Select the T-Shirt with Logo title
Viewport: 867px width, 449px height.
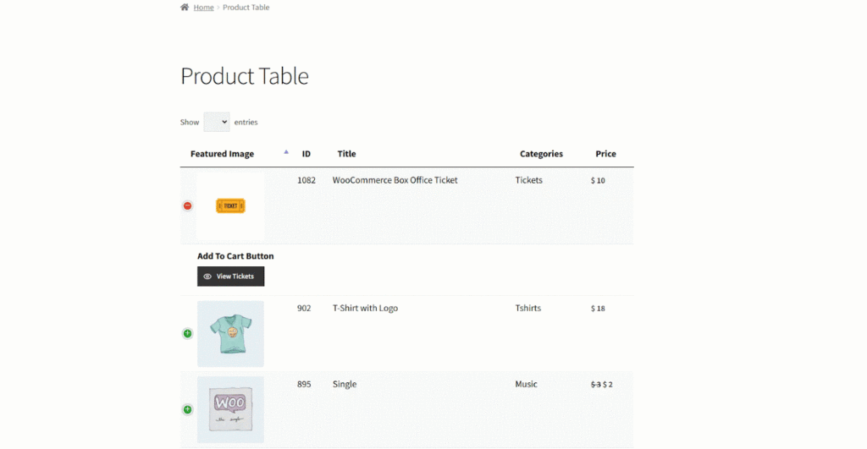(365, 308)
